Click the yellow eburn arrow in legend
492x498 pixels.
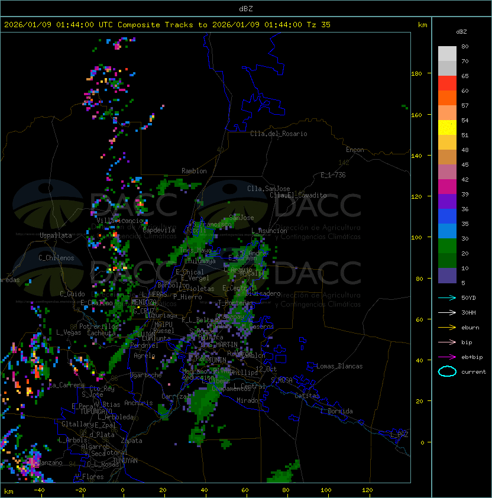pos(447,328)
